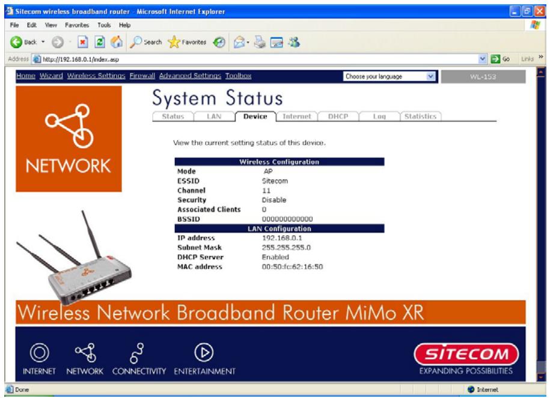Click the Messenger people icon
550x398 pixels.
pos(294,42)
